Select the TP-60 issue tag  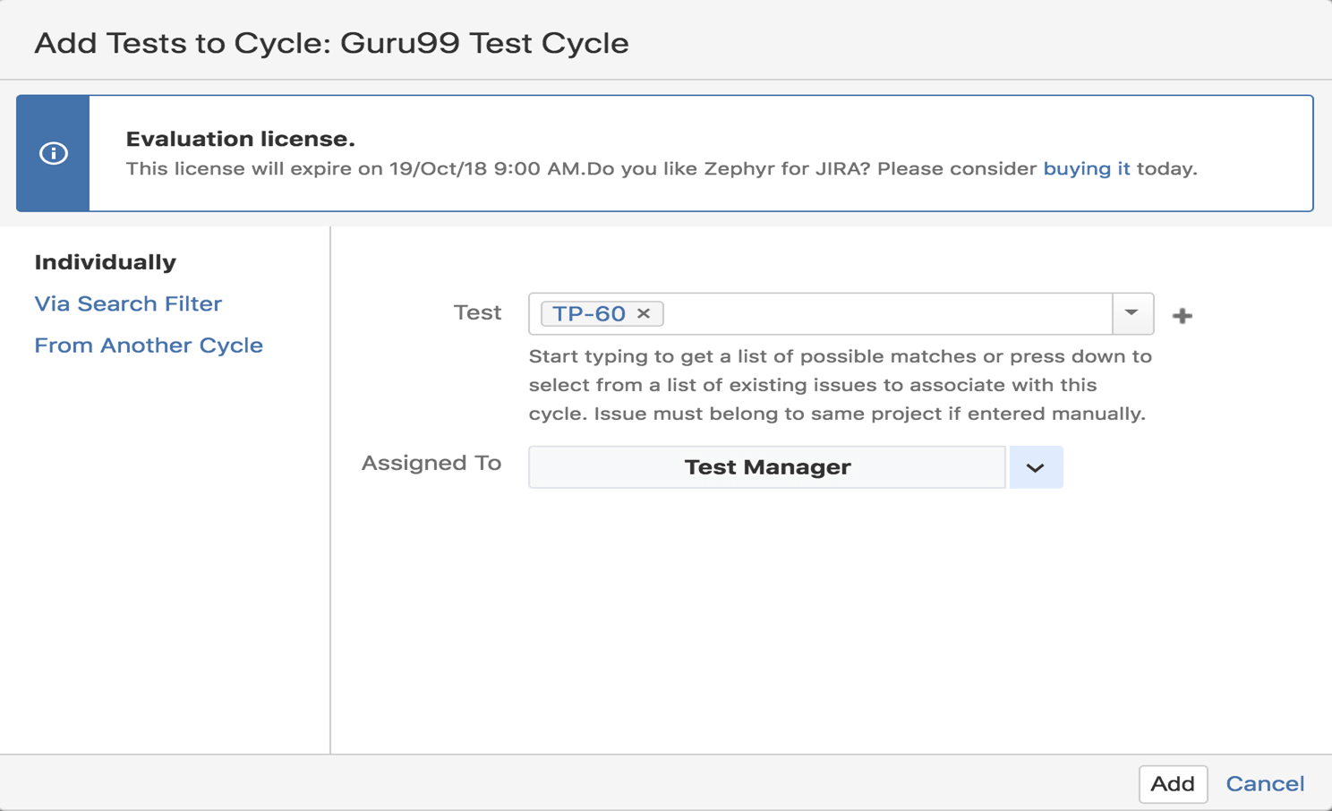(x=588, y=313)
